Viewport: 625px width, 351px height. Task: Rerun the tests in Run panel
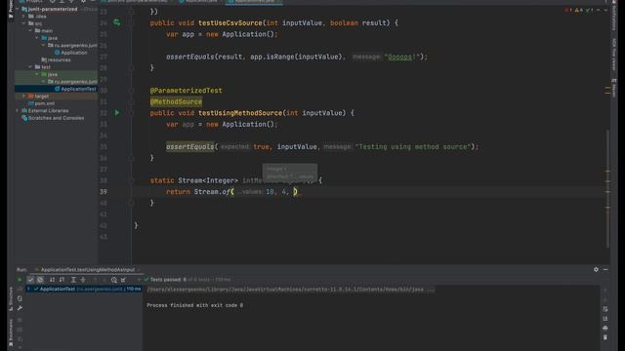tap(20, 280)
